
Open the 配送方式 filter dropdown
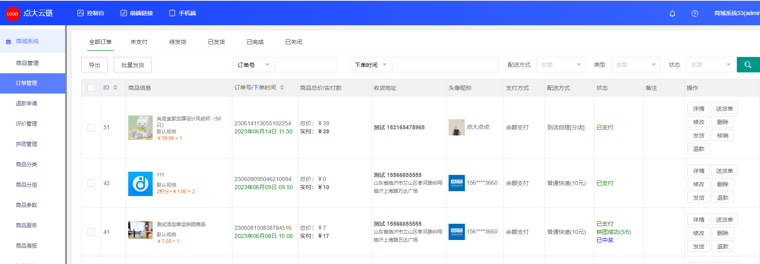coord(561,65)
